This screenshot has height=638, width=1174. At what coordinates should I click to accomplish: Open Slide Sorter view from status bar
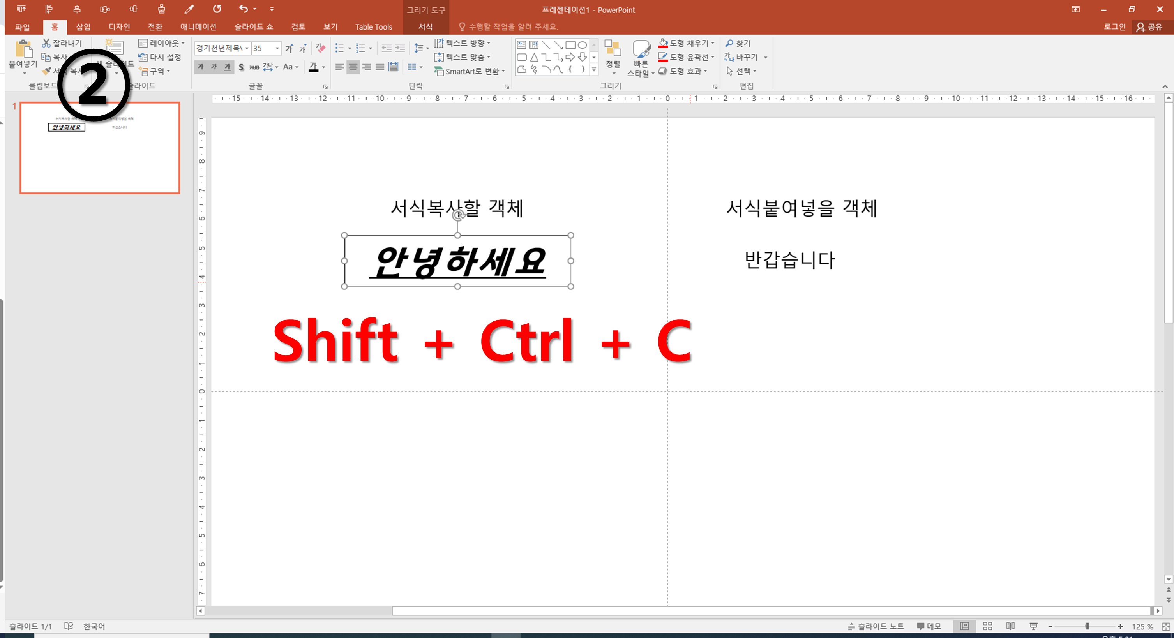(987, 626)
